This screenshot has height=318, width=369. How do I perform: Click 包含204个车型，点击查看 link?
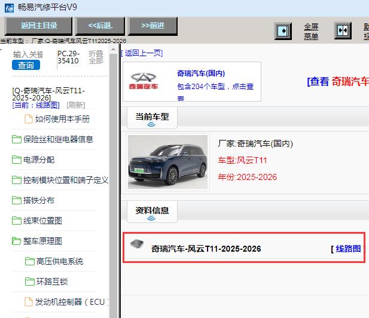point(215,91)
